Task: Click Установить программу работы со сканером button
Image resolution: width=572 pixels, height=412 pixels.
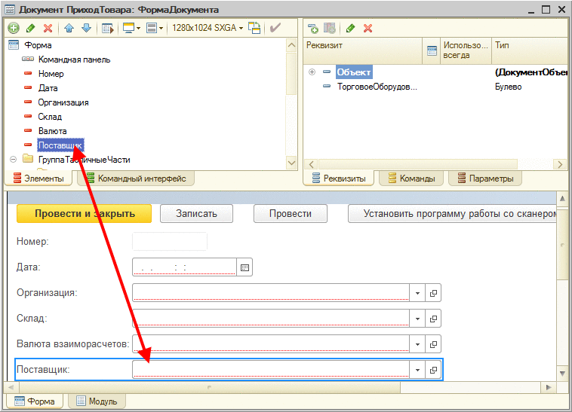Action: [x=452, y=213]
